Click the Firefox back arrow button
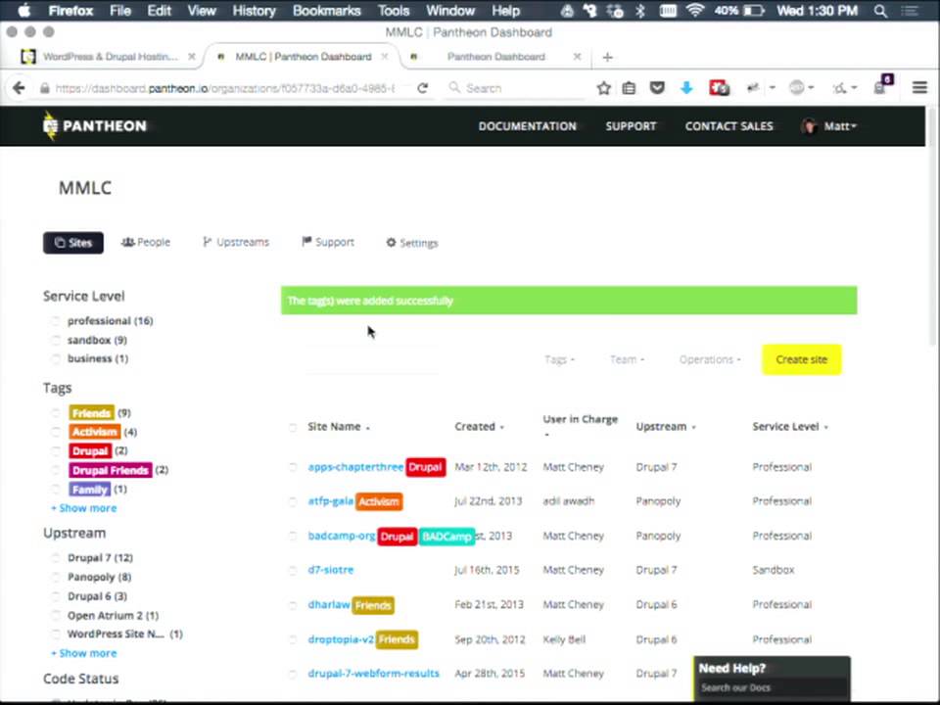The width and height of the screenshot is (940, 705). click(19, 88)
